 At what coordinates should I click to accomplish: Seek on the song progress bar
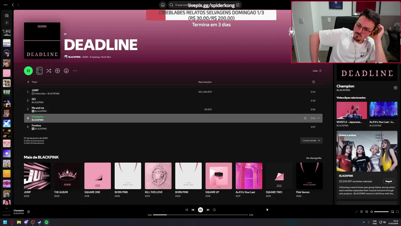(200, 215)
